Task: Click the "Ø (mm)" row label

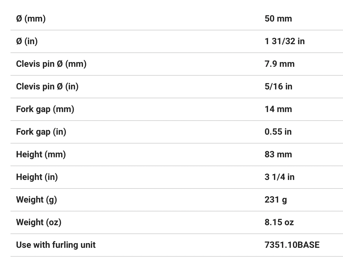Action: [x=31, y=19]
